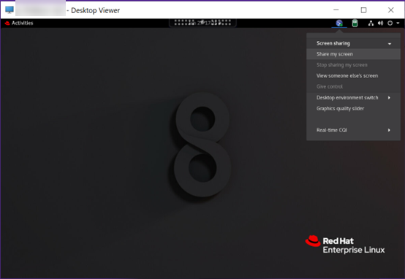
Task: Close the Desktop Viewer window
Action: [391, 10]
